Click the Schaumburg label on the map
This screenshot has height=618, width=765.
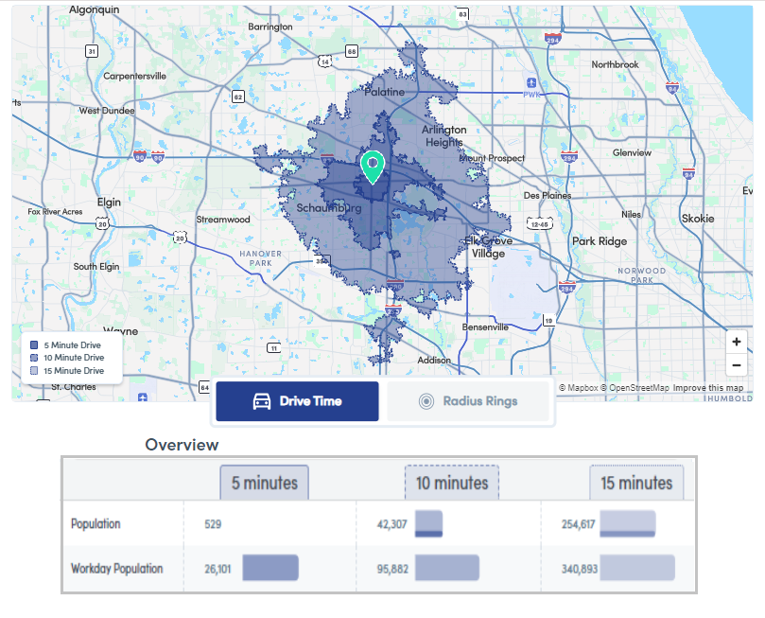pos(328,207)
